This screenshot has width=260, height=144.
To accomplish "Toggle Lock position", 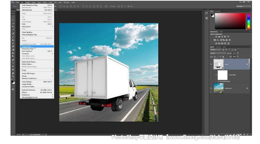I will [220, 57].
